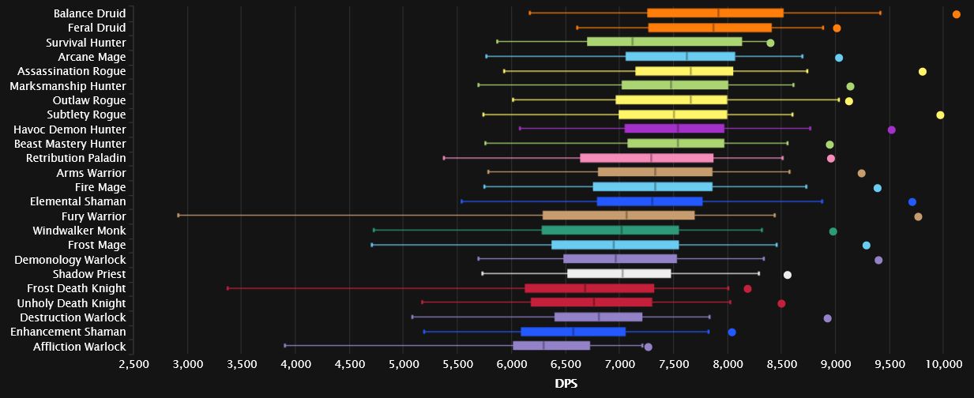The width and height of the screenshot is (974, 398).
Task: Click the Frost Death Knight red box
Action: [x=589, y=288]
